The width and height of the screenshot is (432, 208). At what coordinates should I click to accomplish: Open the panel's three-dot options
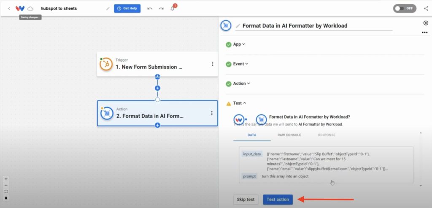click(424, 32)
